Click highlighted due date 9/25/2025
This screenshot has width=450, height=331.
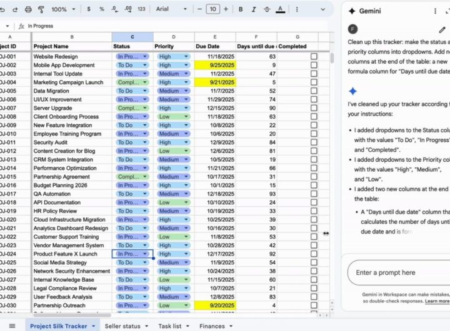(215, 65)
